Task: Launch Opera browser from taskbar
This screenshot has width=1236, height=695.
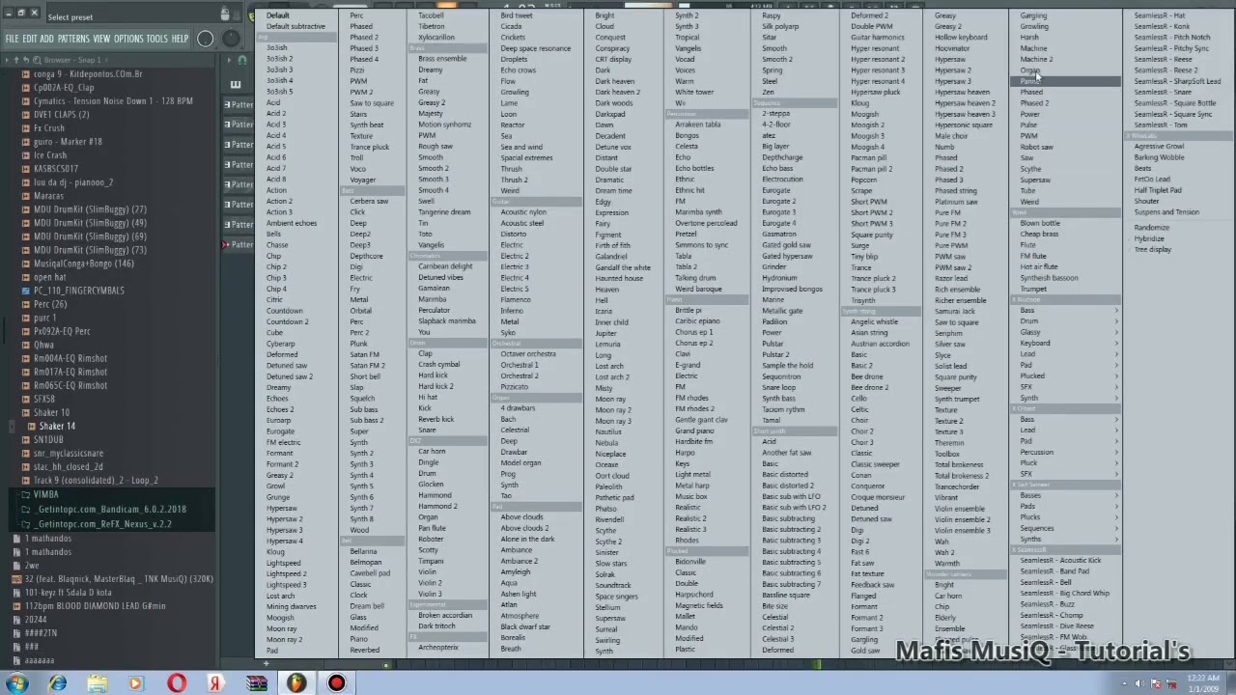Action: (177, 683)
